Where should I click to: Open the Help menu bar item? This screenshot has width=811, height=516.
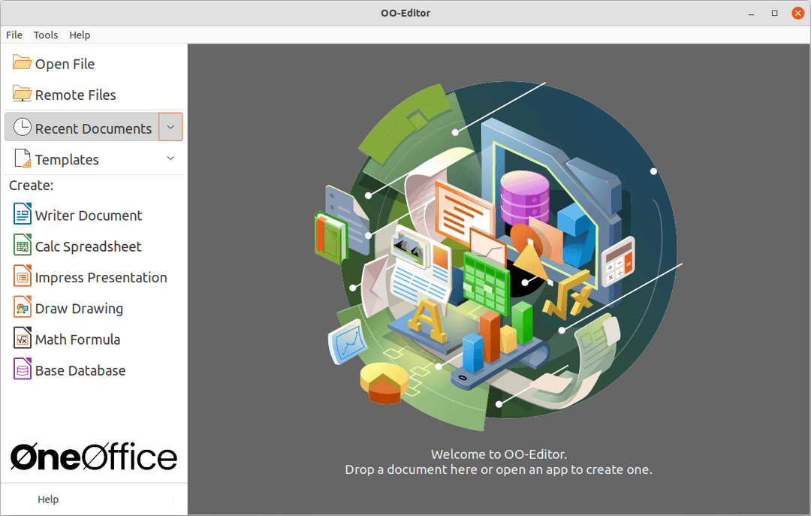coord(80,35)
